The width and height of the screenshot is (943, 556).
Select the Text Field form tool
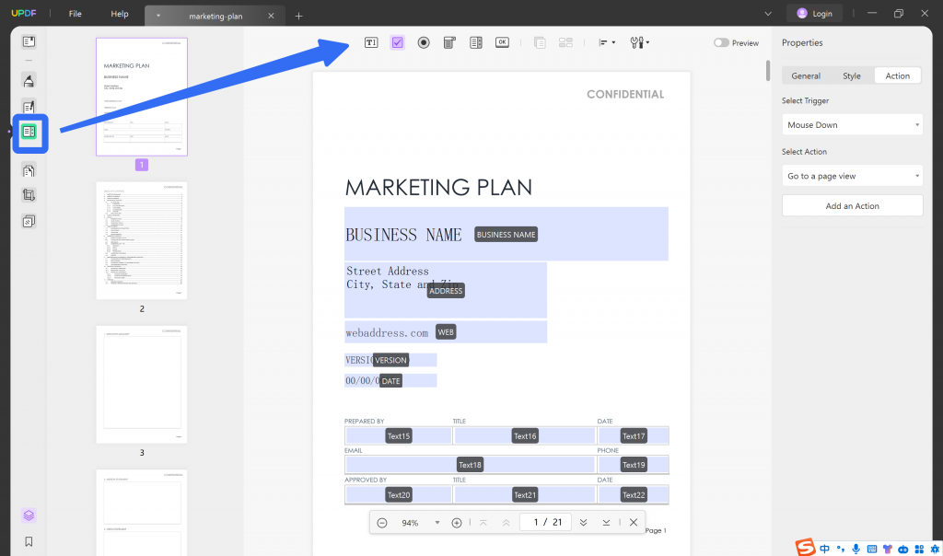click(x=370, y=42)
